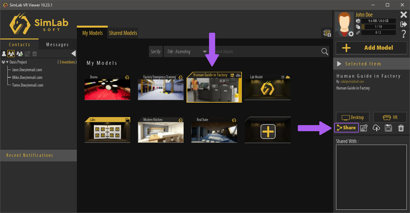Click the cloud icon on Lab Model
Image resolution: width=410 pixels, height=213 pixels.
pyautogui.click(x=288, y=77)
